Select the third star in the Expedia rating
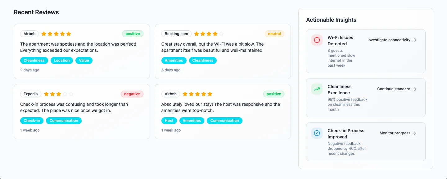Screen dimensions: 447x179 point(58,94)
